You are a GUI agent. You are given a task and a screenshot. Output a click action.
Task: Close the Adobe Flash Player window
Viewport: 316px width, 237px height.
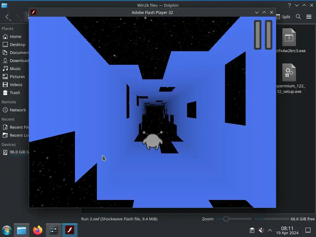[272, 12]
